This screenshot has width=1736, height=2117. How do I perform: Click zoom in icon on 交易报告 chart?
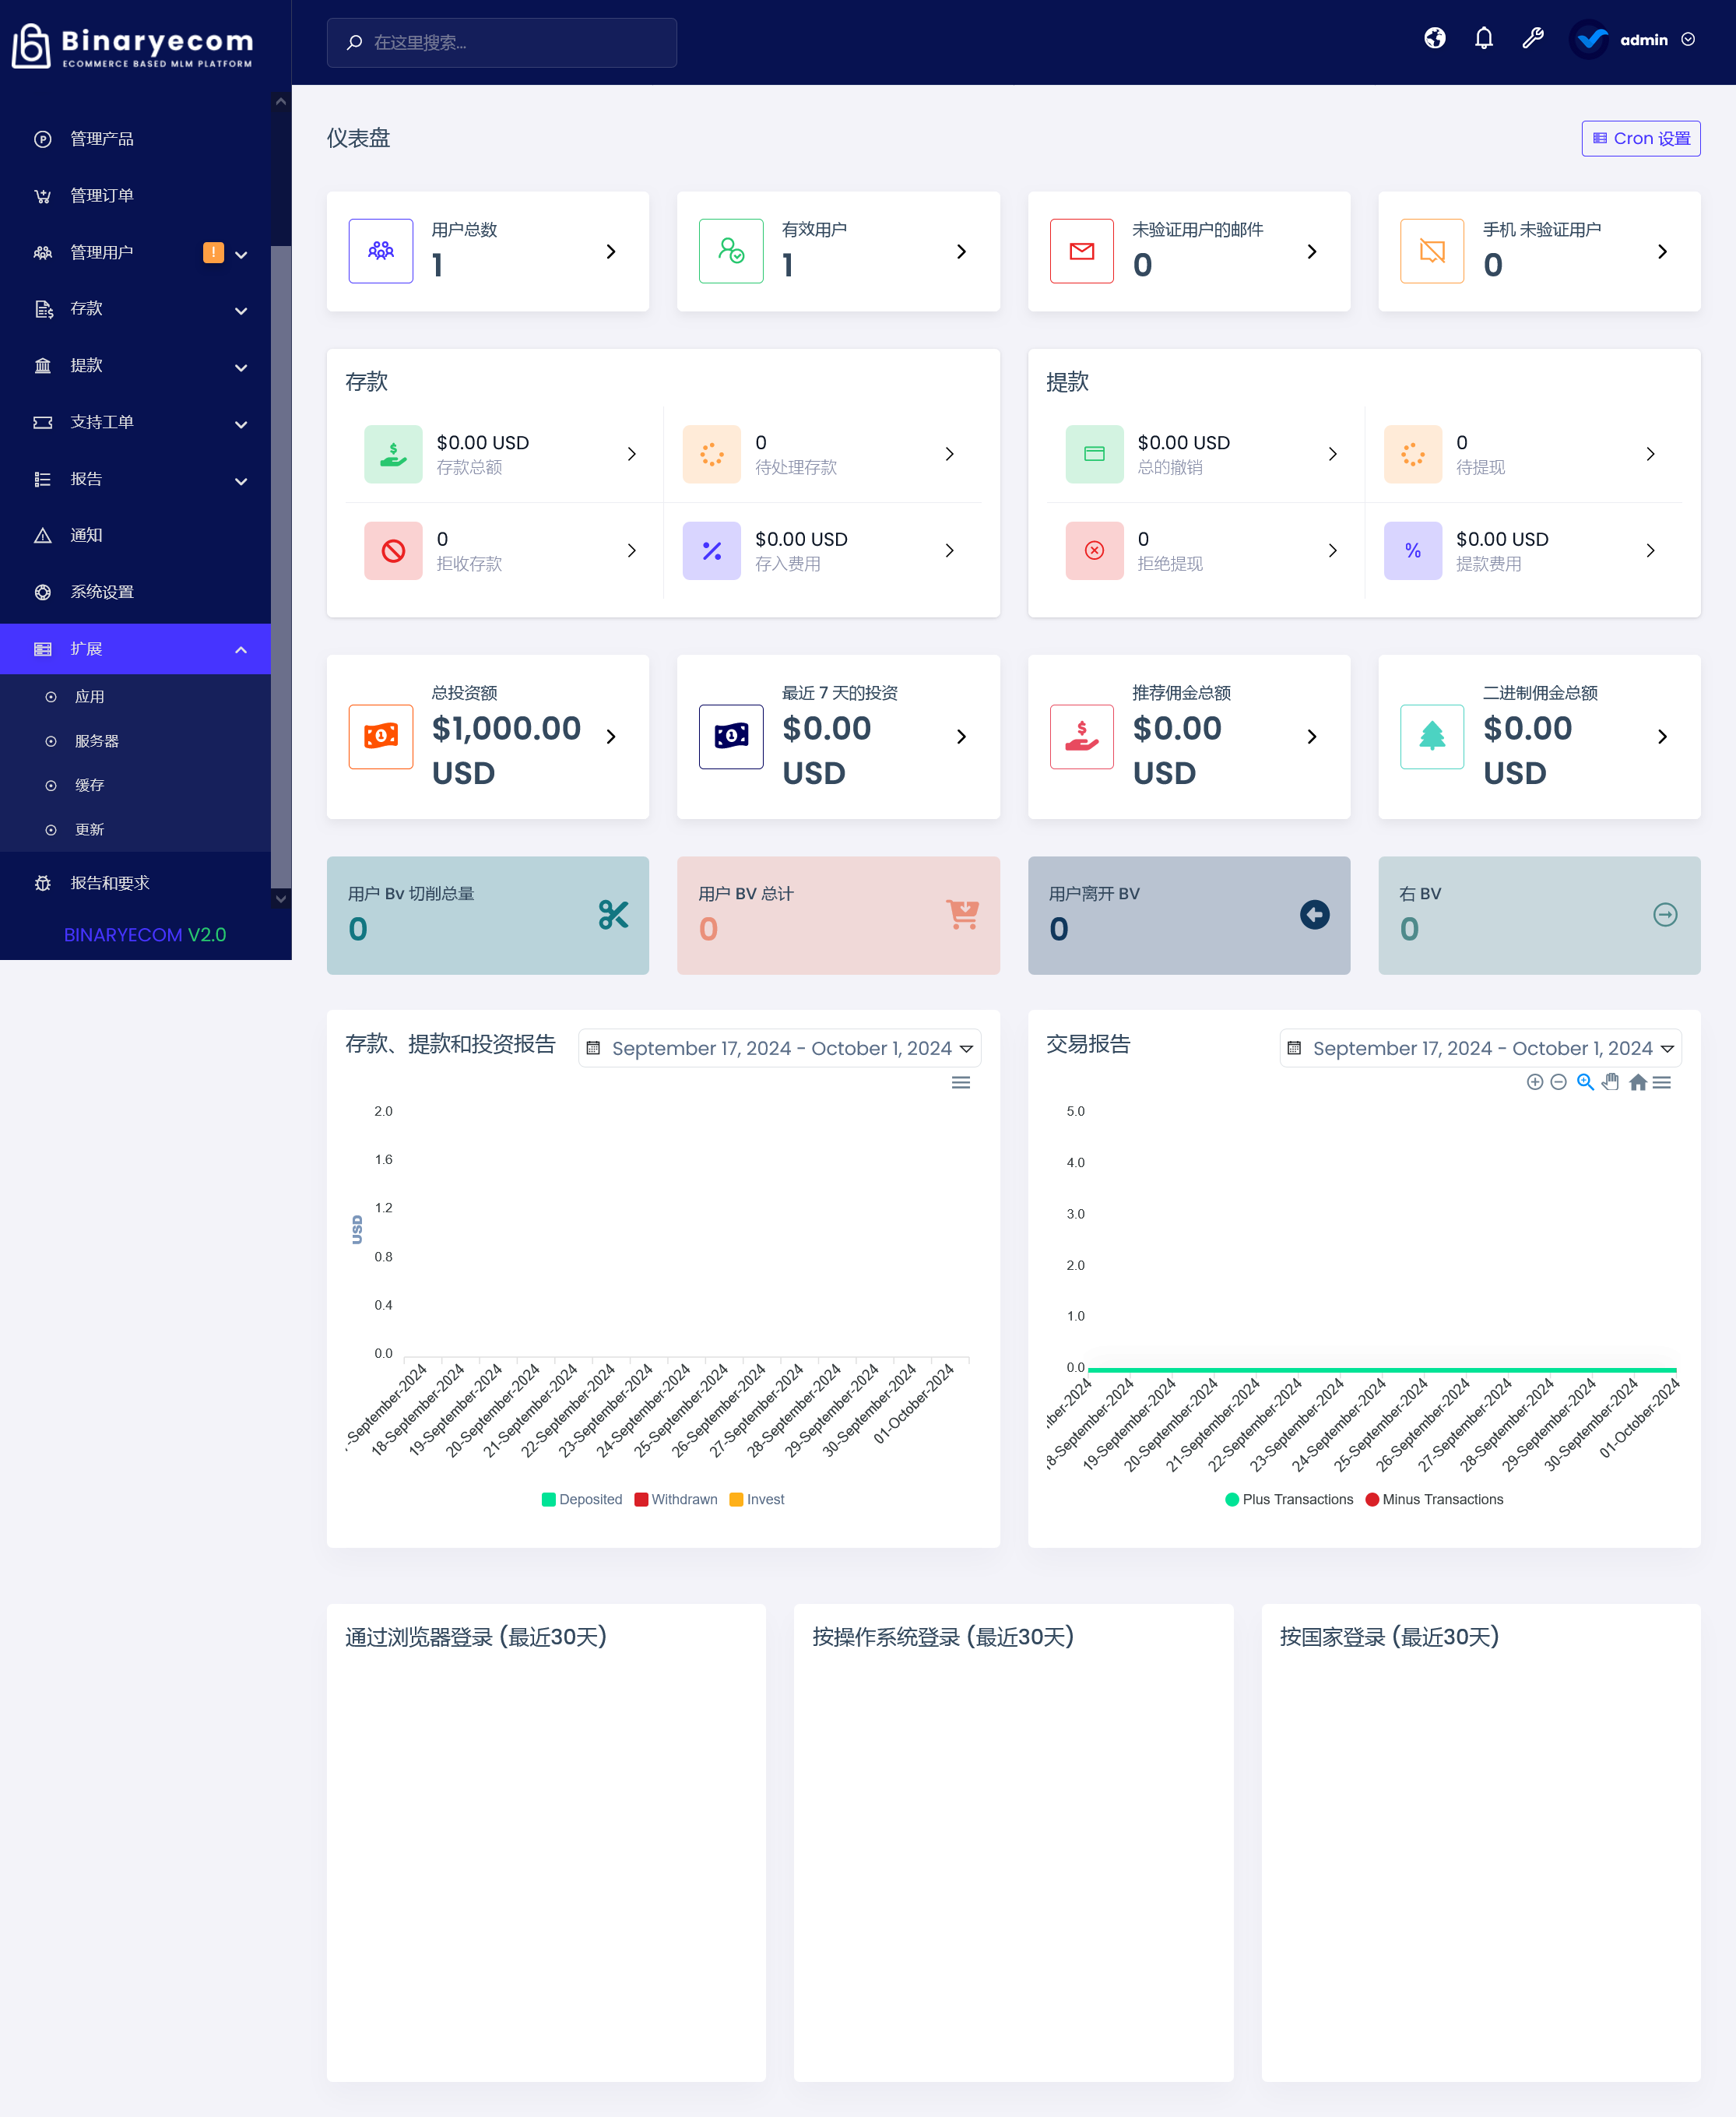coord(1534,1082)
